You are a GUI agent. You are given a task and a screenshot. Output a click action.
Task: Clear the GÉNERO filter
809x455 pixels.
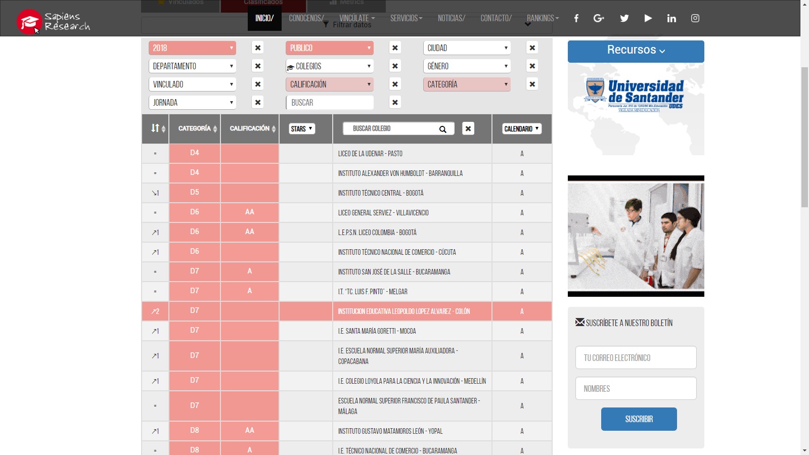[x=532, y=66]
